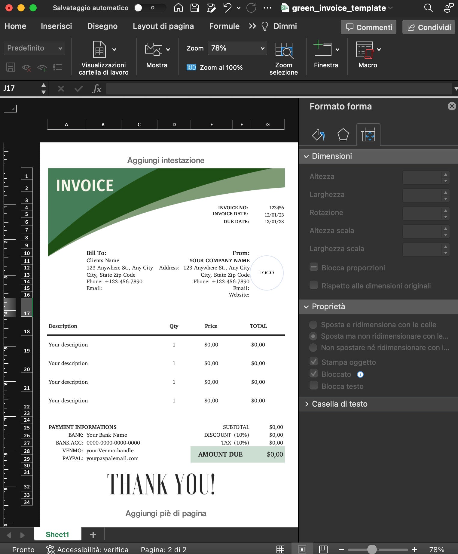Check Blocca testo checkbox
458x554 pixels.
tap(314, 386)
